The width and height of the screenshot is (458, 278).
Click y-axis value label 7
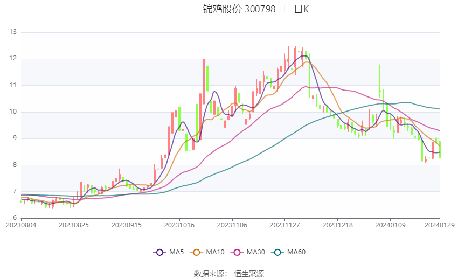tap(15, 191)
